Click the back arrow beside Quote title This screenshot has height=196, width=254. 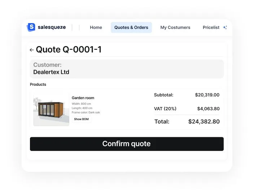(32, 50)
